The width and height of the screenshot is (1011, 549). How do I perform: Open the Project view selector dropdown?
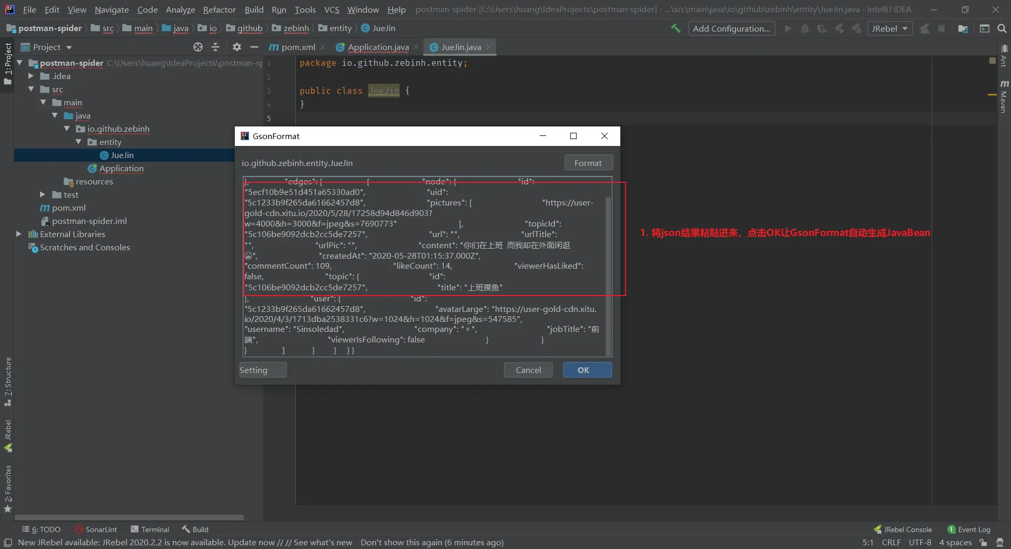pos(46,47)
